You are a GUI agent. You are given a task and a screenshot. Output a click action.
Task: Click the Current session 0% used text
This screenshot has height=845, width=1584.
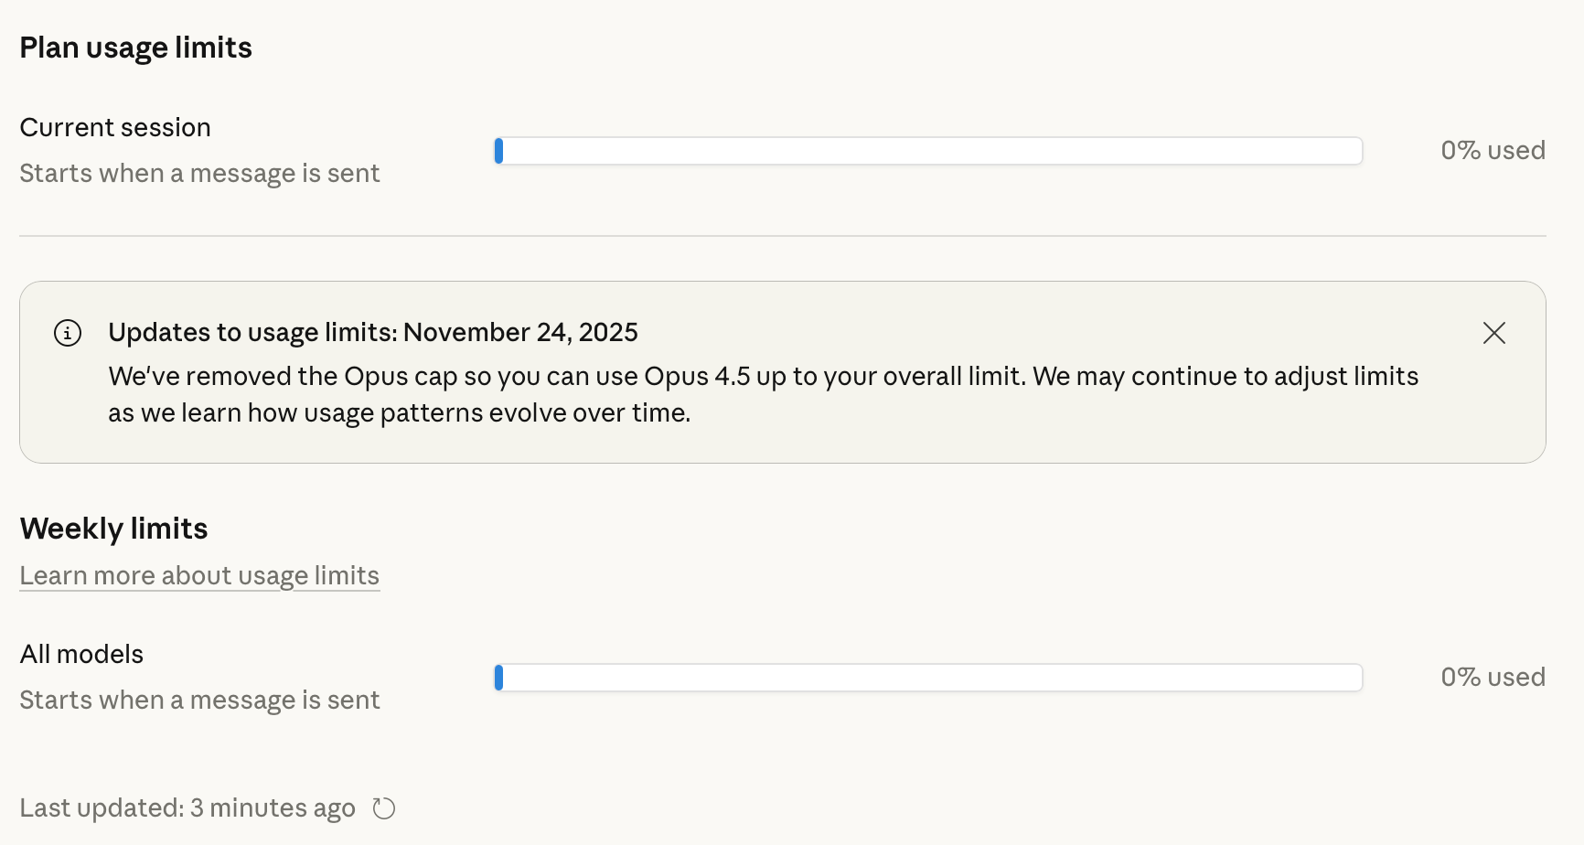point(1493,150)
